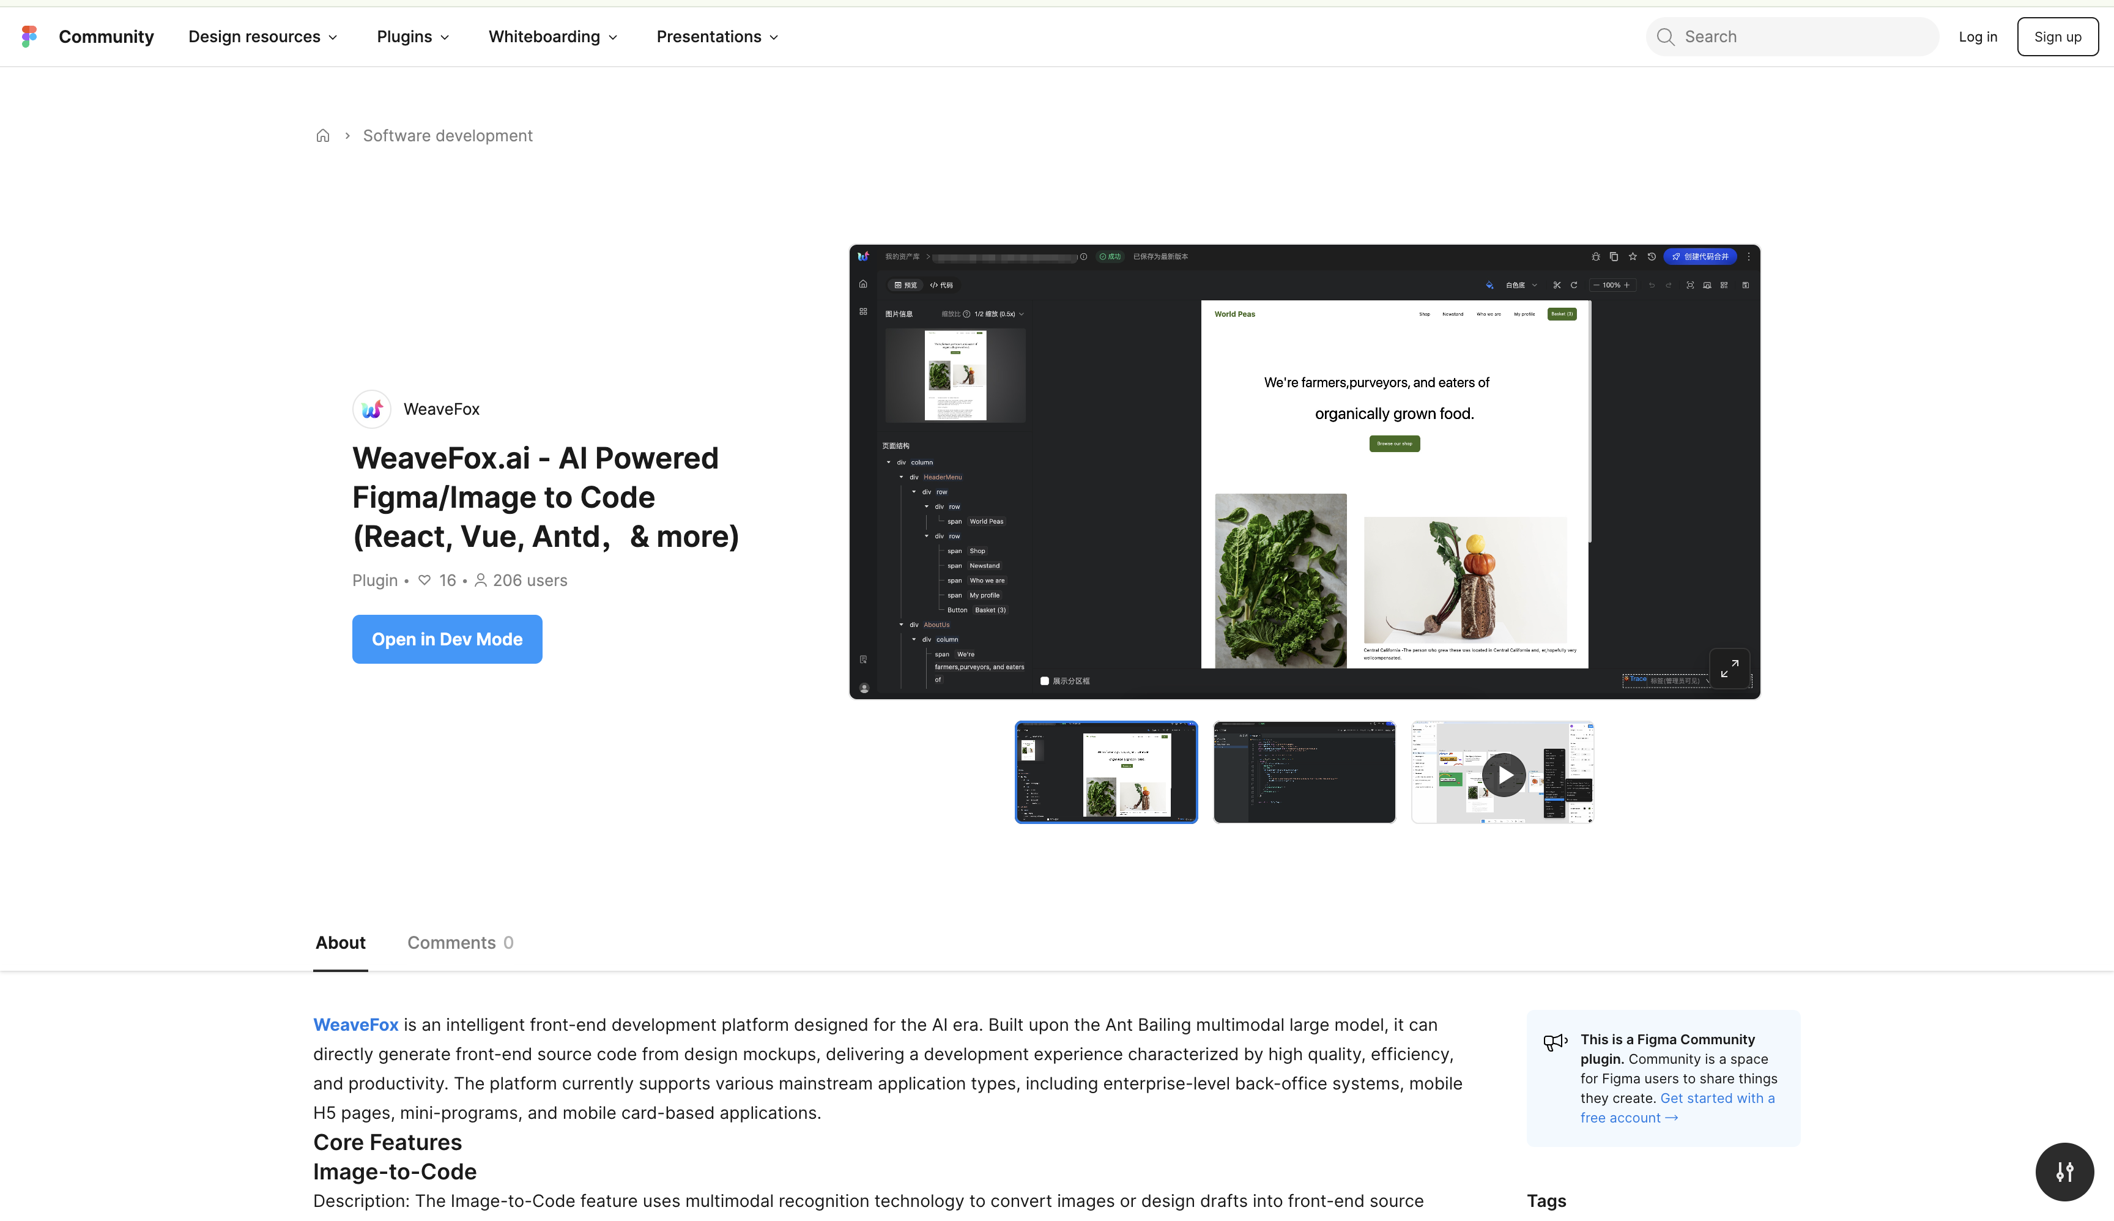Open the Design resources dropdown
Image resolution: width=2114 pixels, height=1221 pixels.
click(x=262, y=37)
